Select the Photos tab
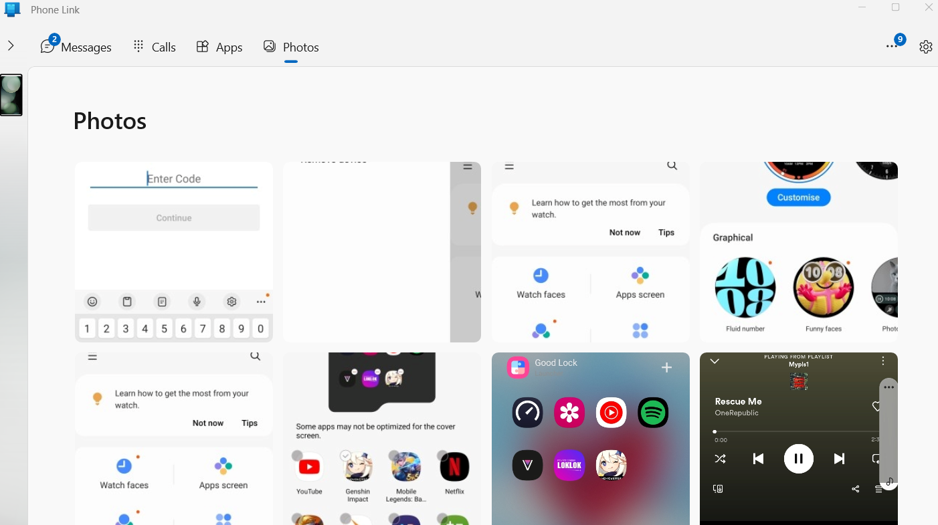This screenshot has width=938, height=525. [x=291, y=47]
